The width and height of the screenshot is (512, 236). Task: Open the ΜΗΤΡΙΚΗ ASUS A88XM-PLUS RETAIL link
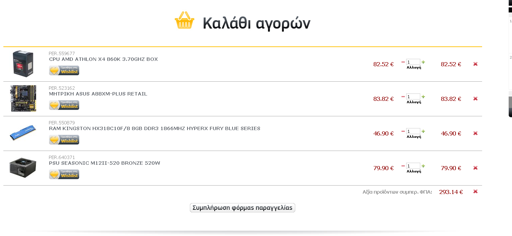click(x=98, y=94)
